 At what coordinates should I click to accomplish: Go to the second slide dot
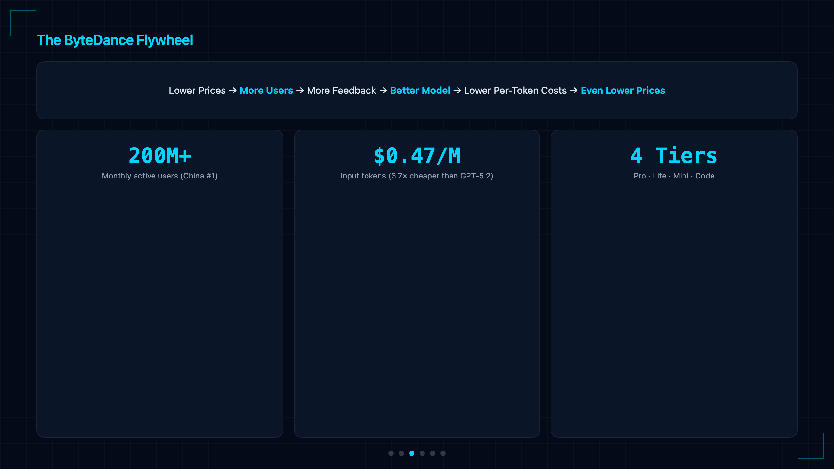click(401, 453)
